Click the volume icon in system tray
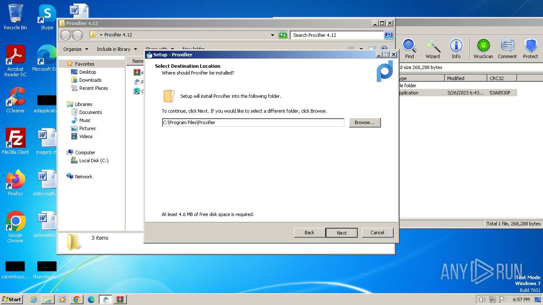Screen dimensions: 543x305 click(x=482, y=299)
